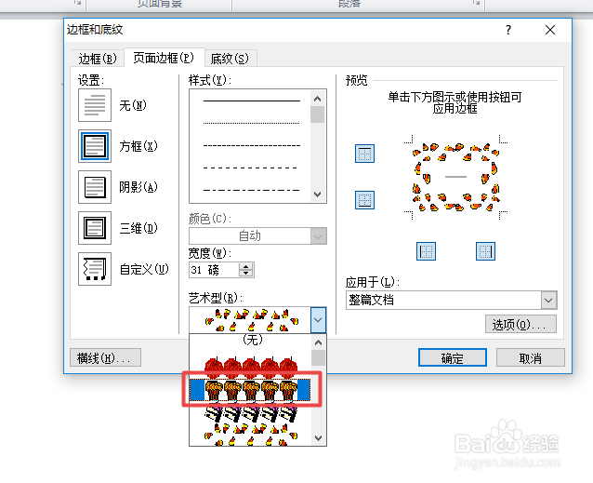Close the 边框和底纹 dialog

(550, 30)
